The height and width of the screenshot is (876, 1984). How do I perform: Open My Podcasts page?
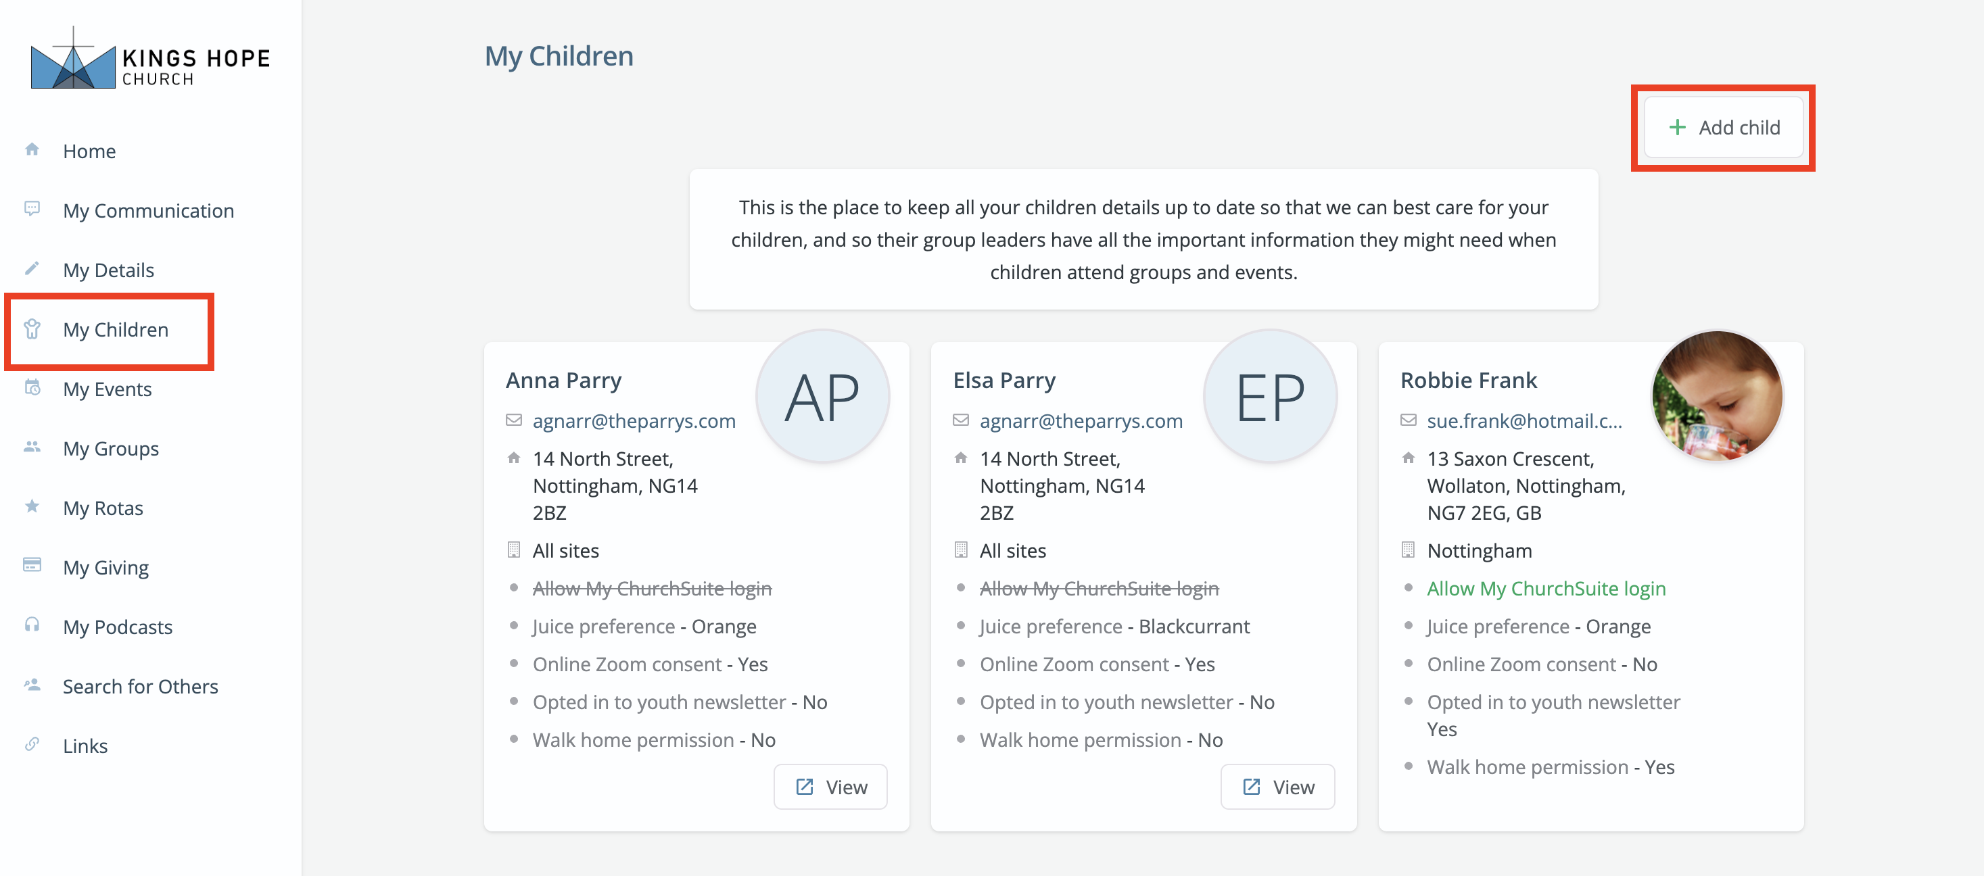click(118, 627)
